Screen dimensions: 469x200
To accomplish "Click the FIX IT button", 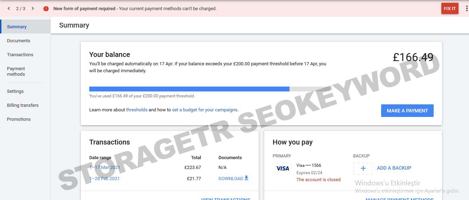I will pyautogui.click(x=450, y=8).
